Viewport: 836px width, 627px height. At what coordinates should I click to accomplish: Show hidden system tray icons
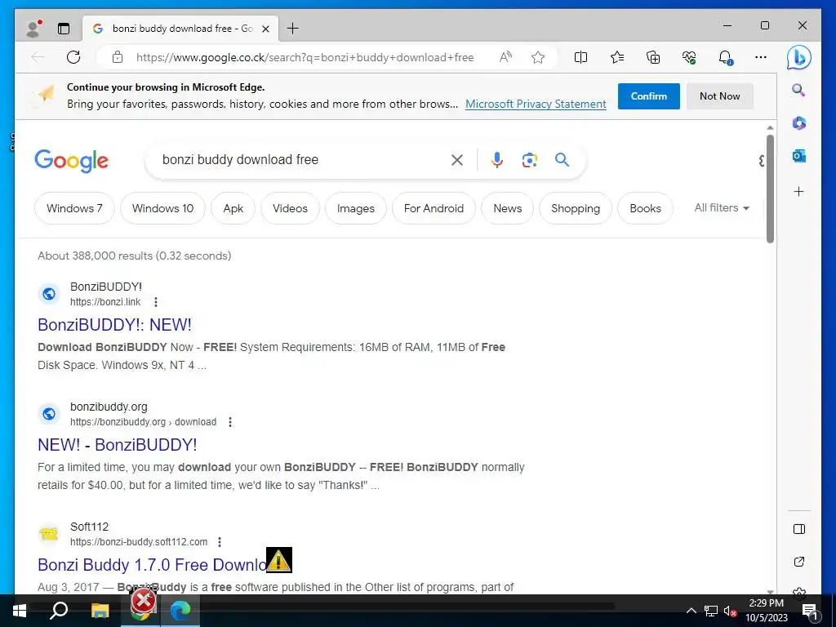click(691, 611)
